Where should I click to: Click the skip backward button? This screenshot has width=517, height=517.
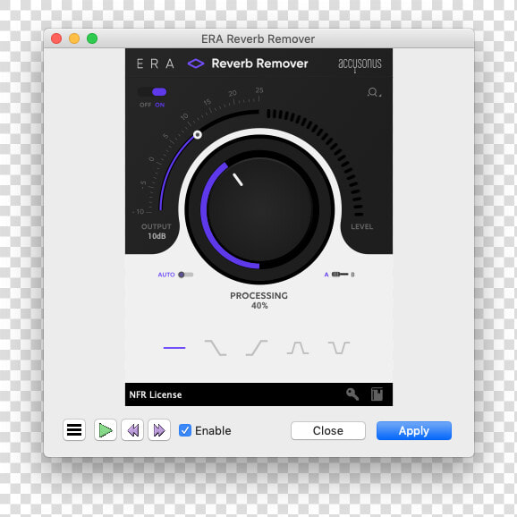pyautogui.click(x=132, y=430)
